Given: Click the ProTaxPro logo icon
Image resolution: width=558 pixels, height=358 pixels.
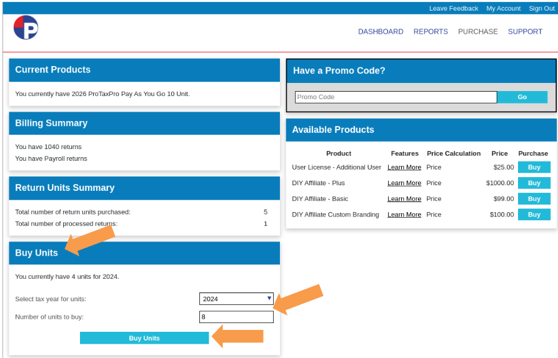Looking at the screenshot, I should [x=26, y=27].
